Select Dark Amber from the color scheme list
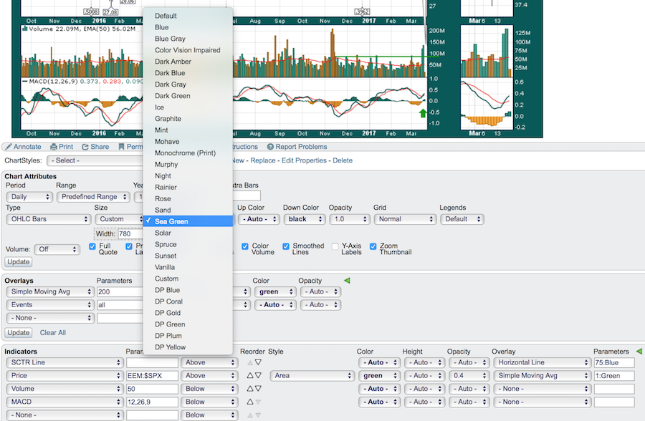This screenshot has width=645, height=421. (x=175, y=62)
